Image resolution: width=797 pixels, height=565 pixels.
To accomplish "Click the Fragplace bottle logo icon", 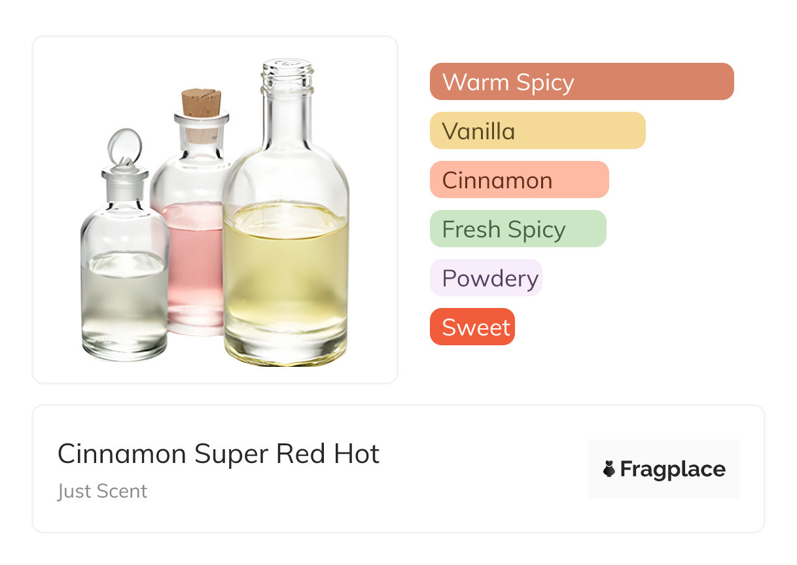I will coord(609,469).
